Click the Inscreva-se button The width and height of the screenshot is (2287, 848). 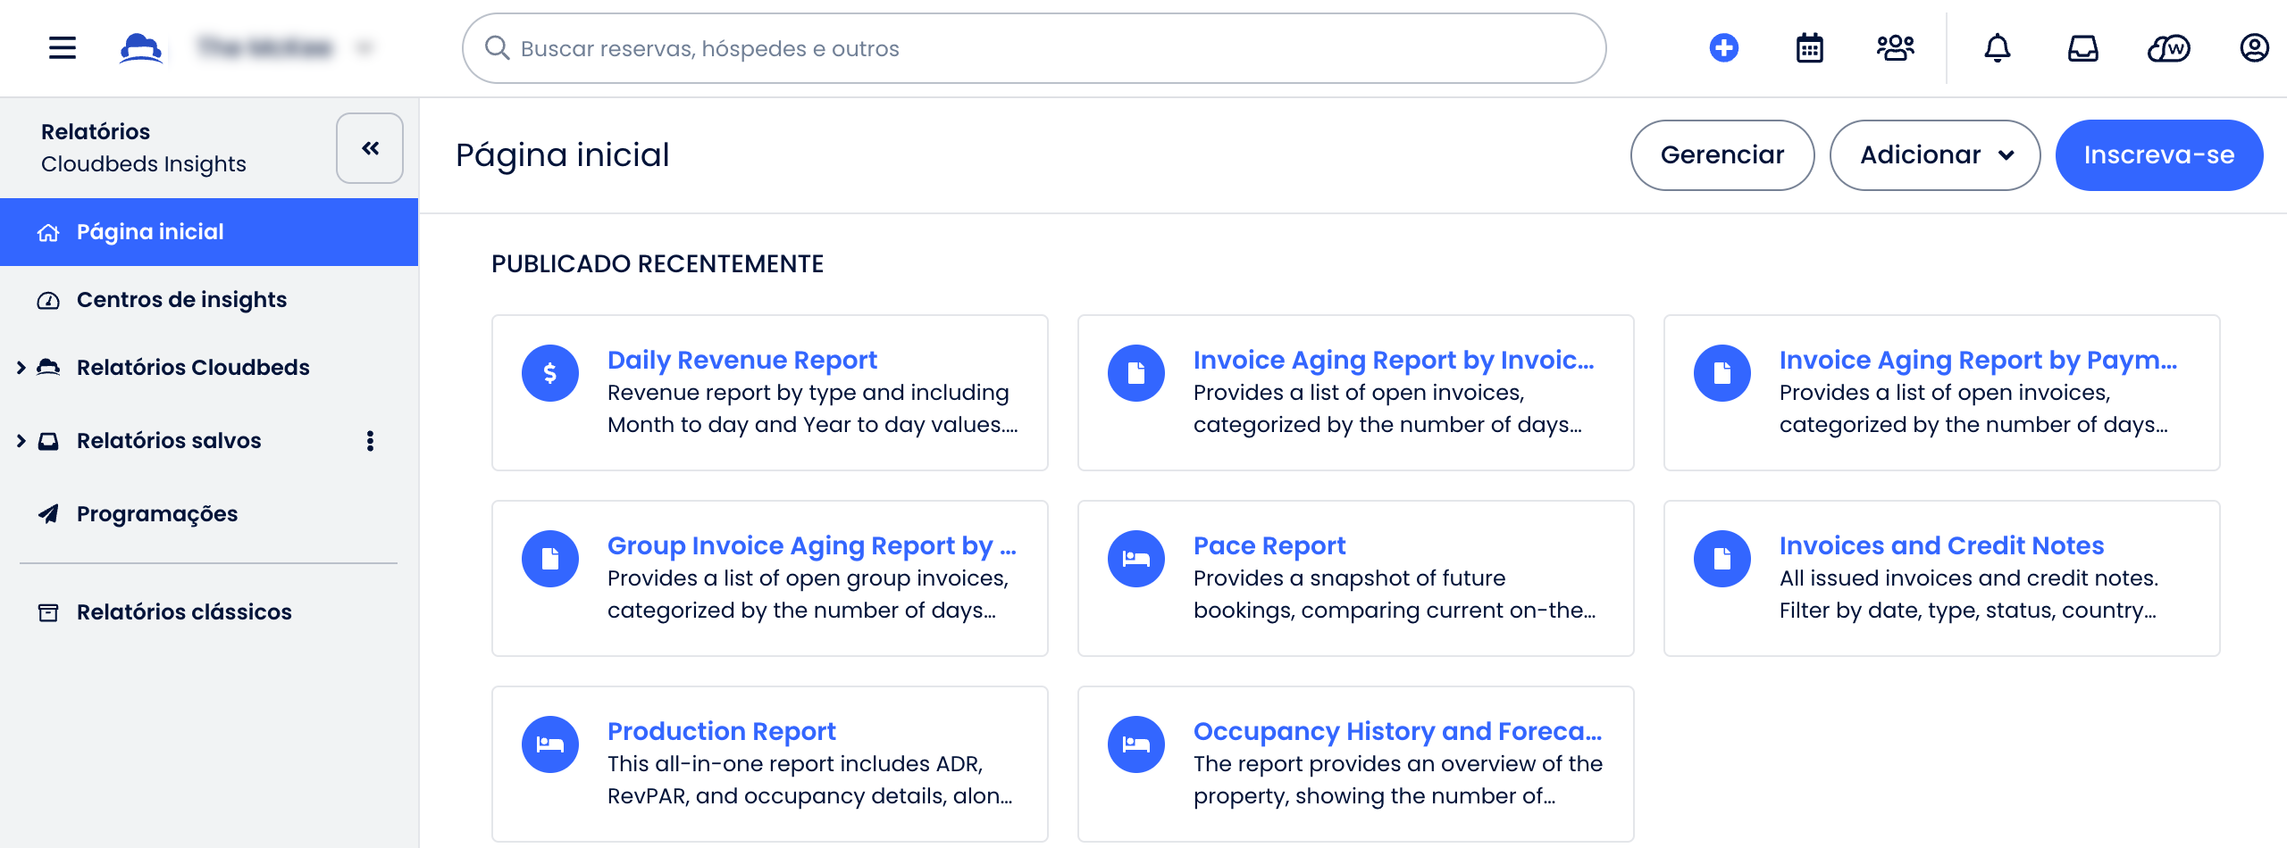(2158, 155)
